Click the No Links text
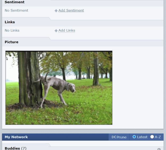Image resolution: width=166 pixels, height=150 pixels. click(x=12, y=31)
